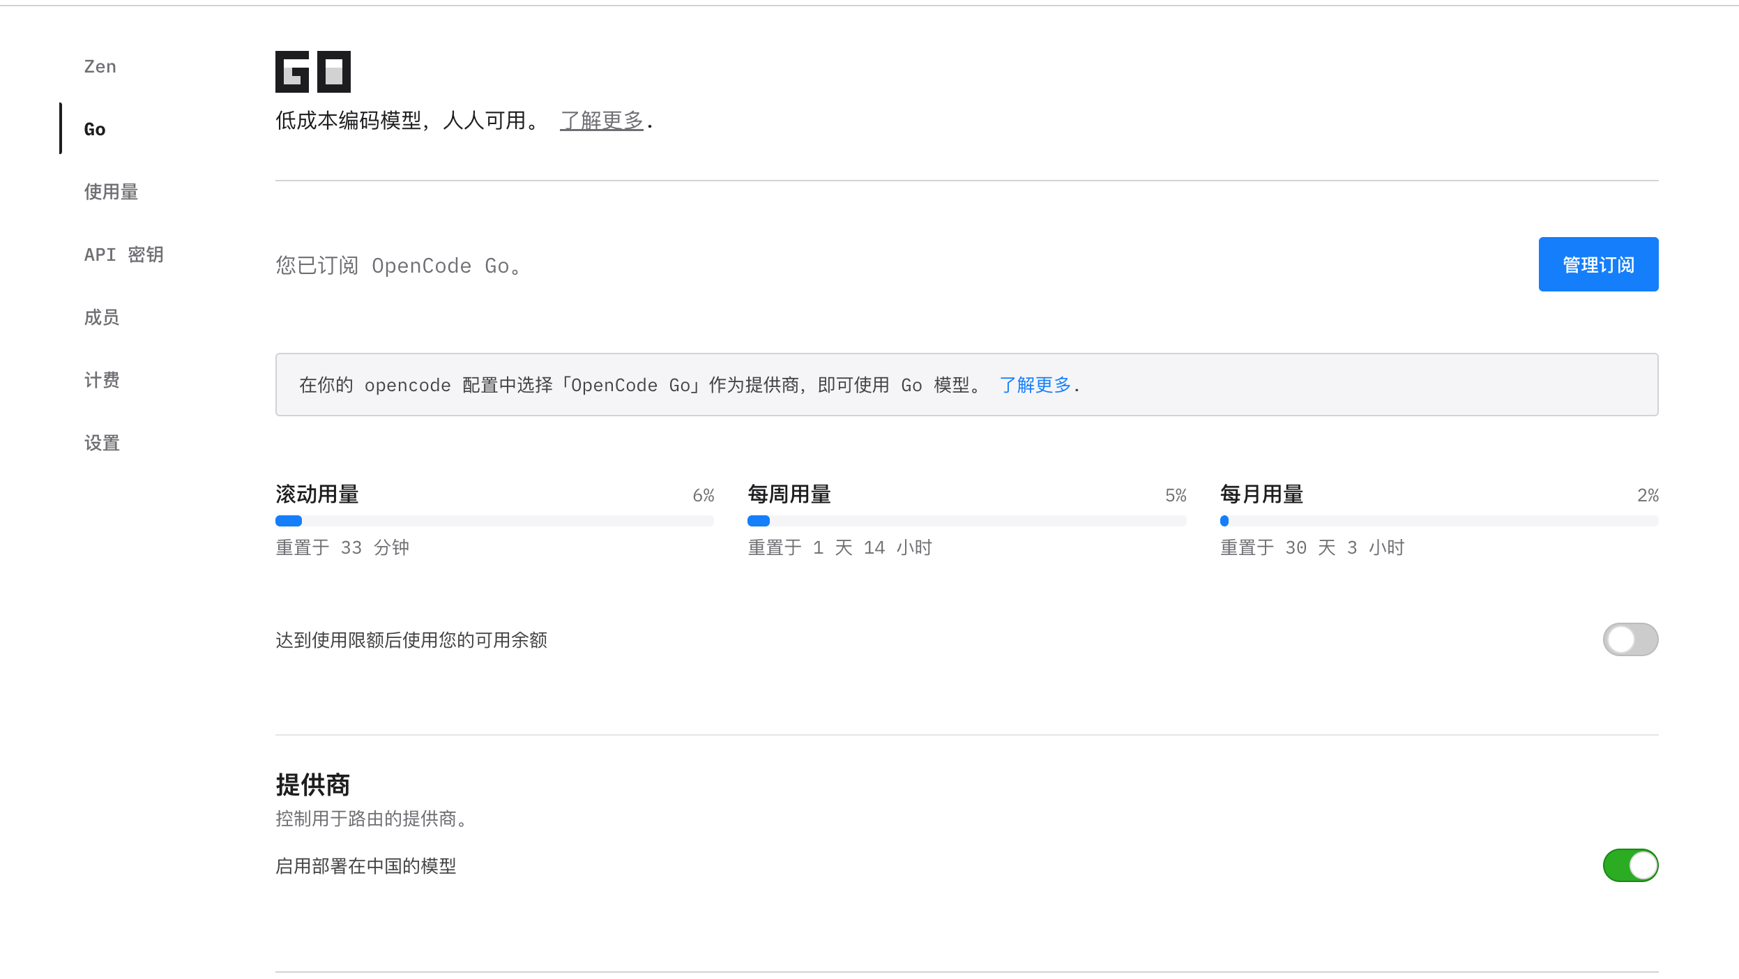This screenshot has height=979, width=1739.
Task: Click the 控制用于路由的提供商。 description
Action: [372, 819]
